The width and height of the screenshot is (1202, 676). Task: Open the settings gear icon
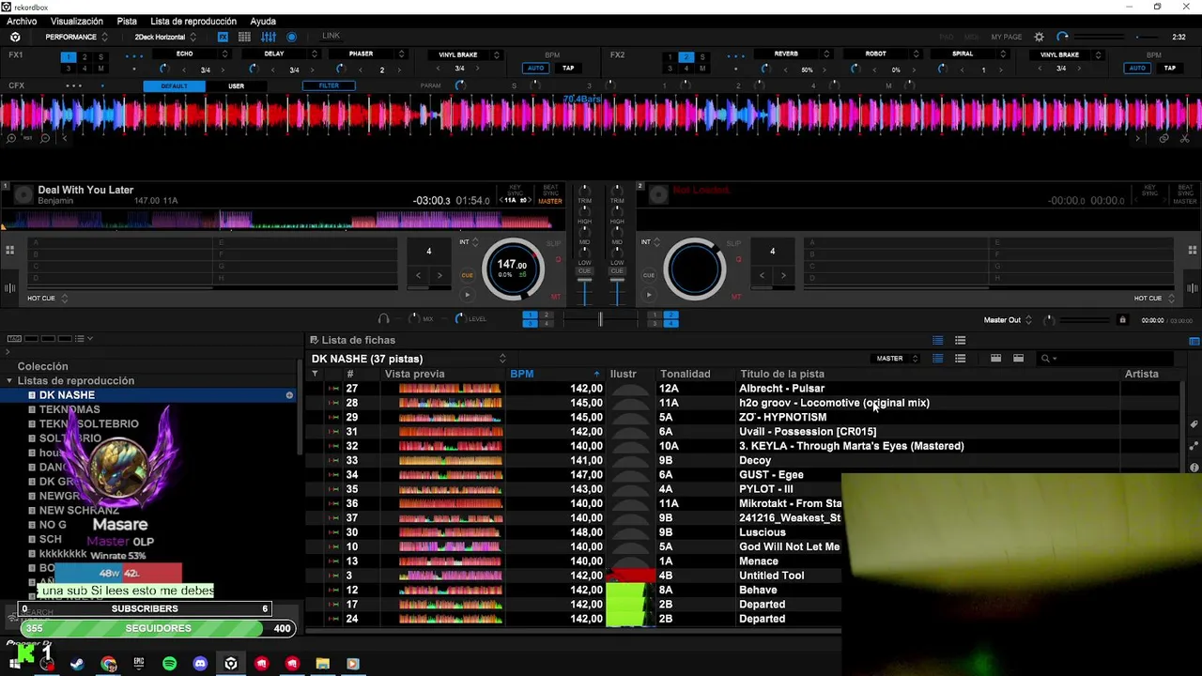coord(1039,37)
